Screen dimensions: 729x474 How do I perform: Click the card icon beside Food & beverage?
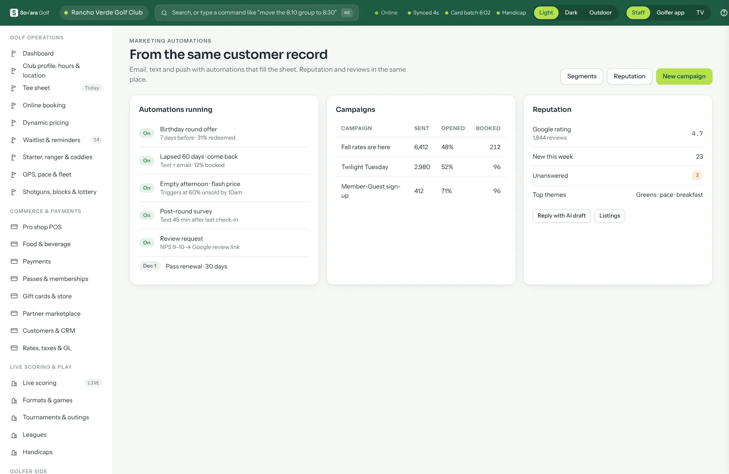point(14,244)
